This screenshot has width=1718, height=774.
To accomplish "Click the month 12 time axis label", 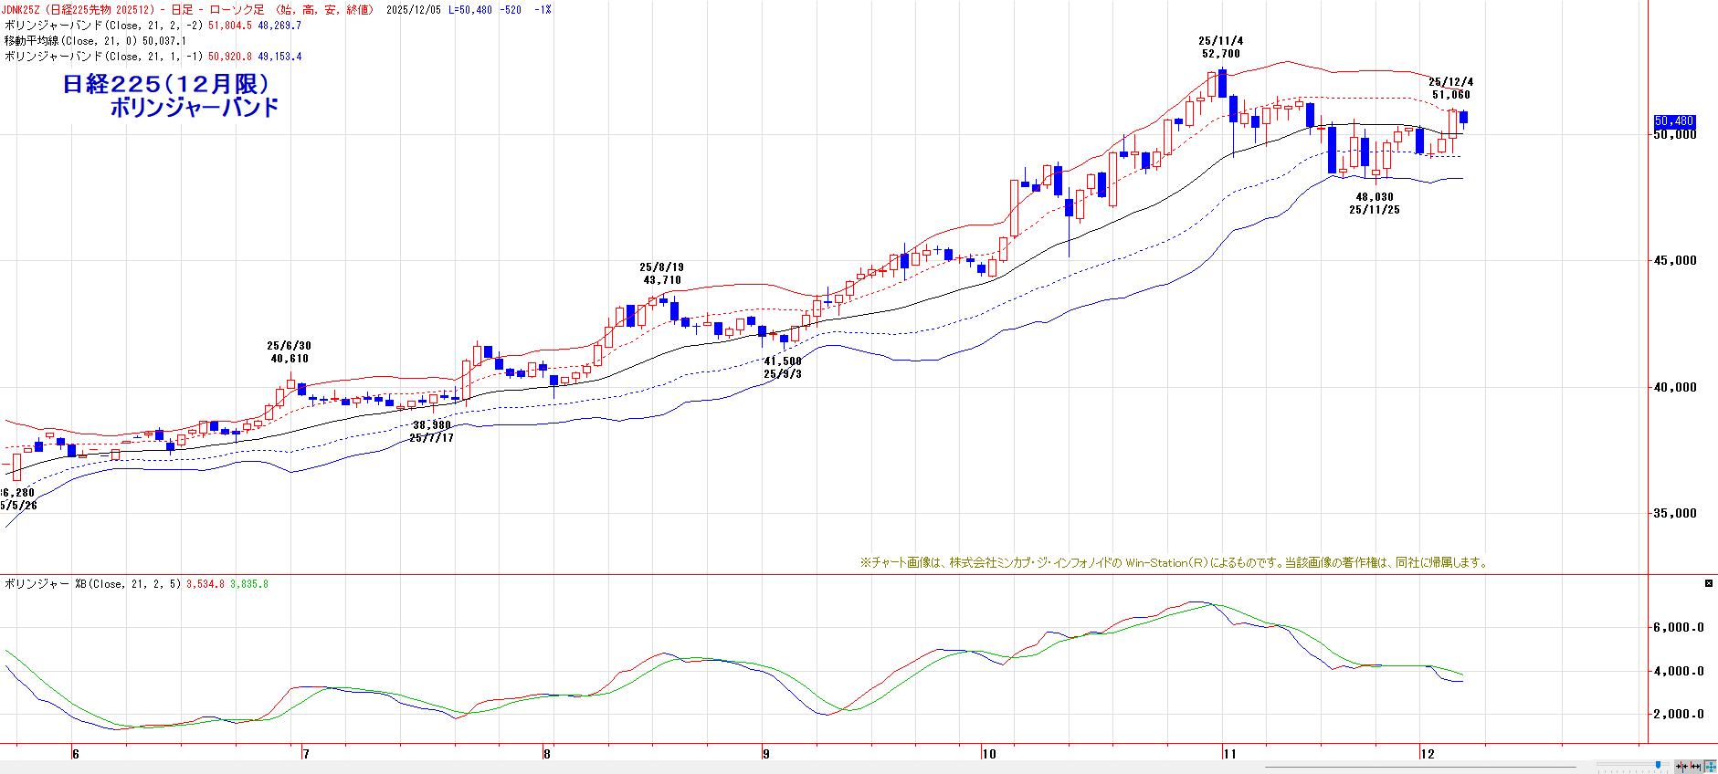I will click(x=1427, y=754).
